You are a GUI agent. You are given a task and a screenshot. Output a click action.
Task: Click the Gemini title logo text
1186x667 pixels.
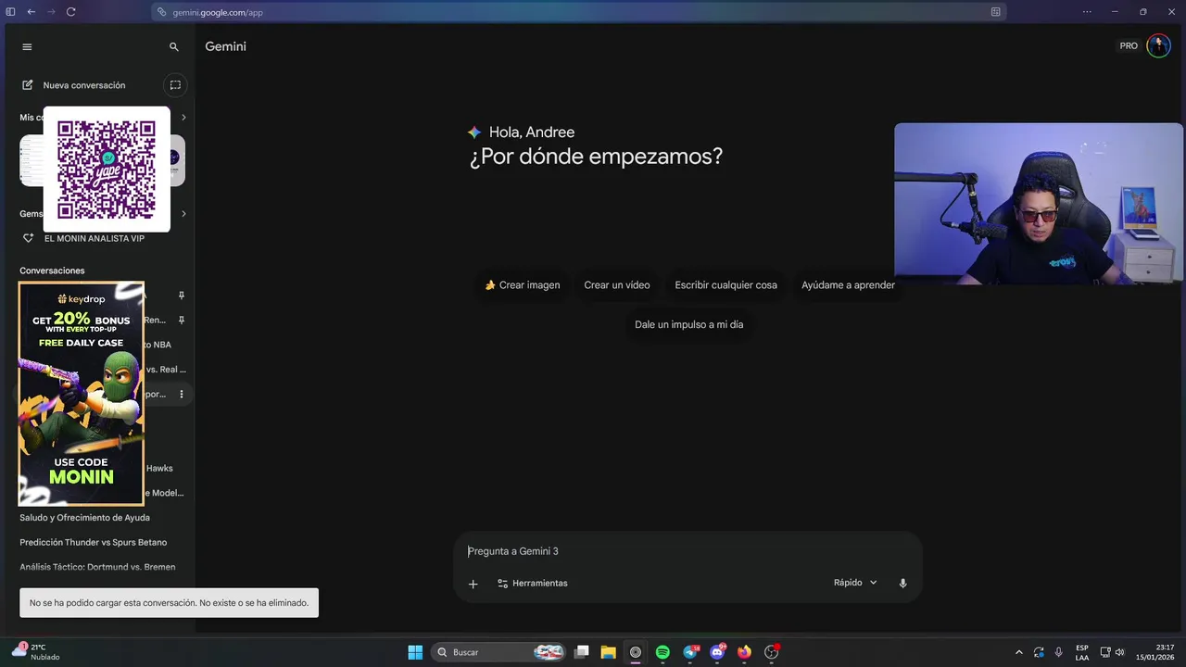tap(225, 46)
